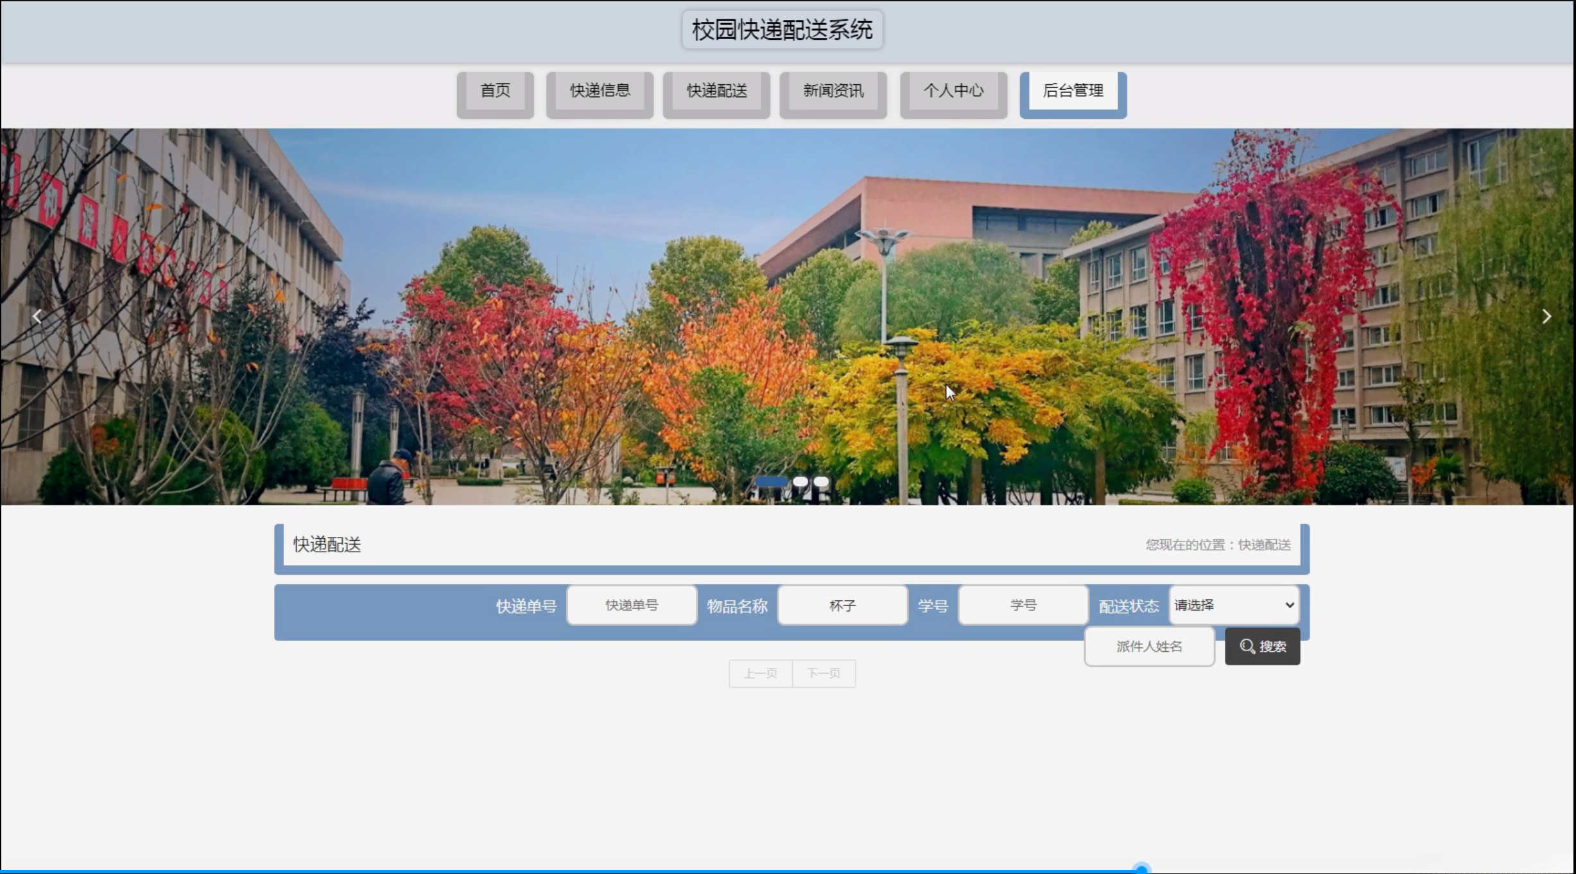
Task: Click the 上一页 pagination button
Action: (x=760, y=673)
